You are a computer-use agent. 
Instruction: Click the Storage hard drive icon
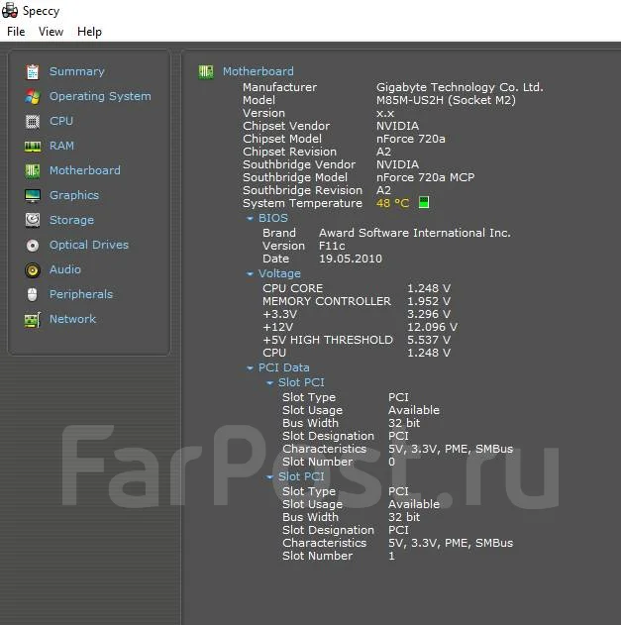click(x=33, y=220)
